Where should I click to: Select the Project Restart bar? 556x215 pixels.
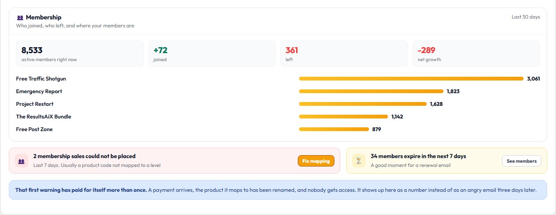click(x=363, y=104)
